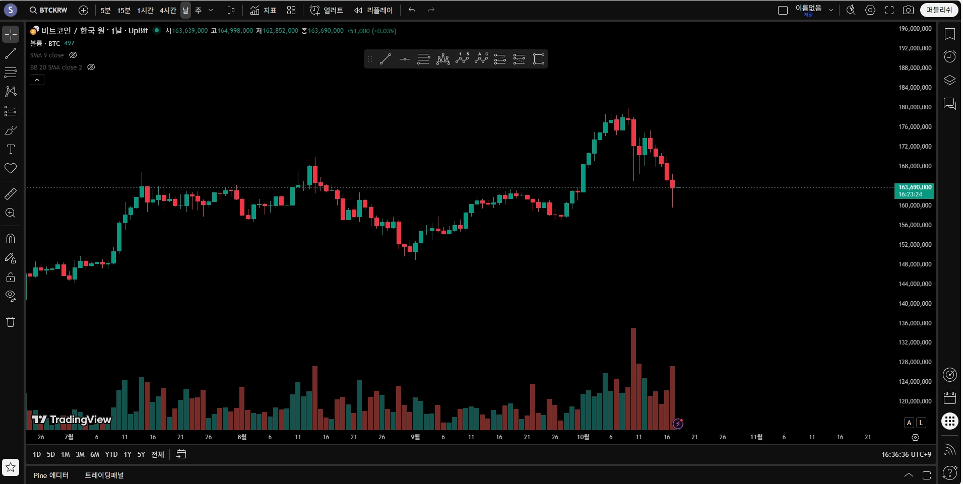Screen dimensions: 963x484
Task: Toggle visibility of SMA 9 close indicator
Action: tap(73, 55)
